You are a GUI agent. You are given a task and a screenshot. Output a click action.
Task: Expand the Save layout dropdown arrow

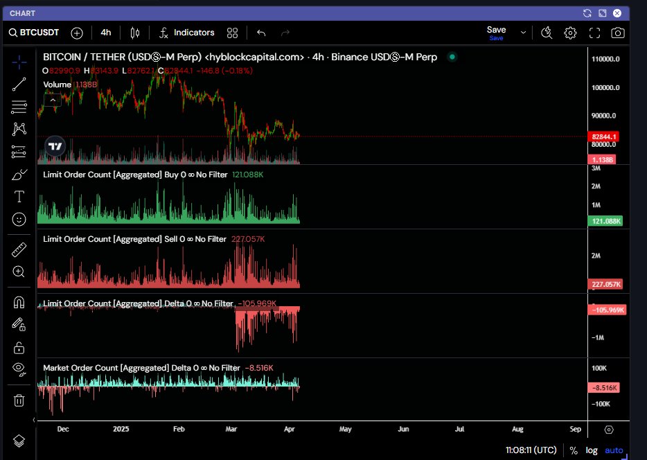coord(523,33)
